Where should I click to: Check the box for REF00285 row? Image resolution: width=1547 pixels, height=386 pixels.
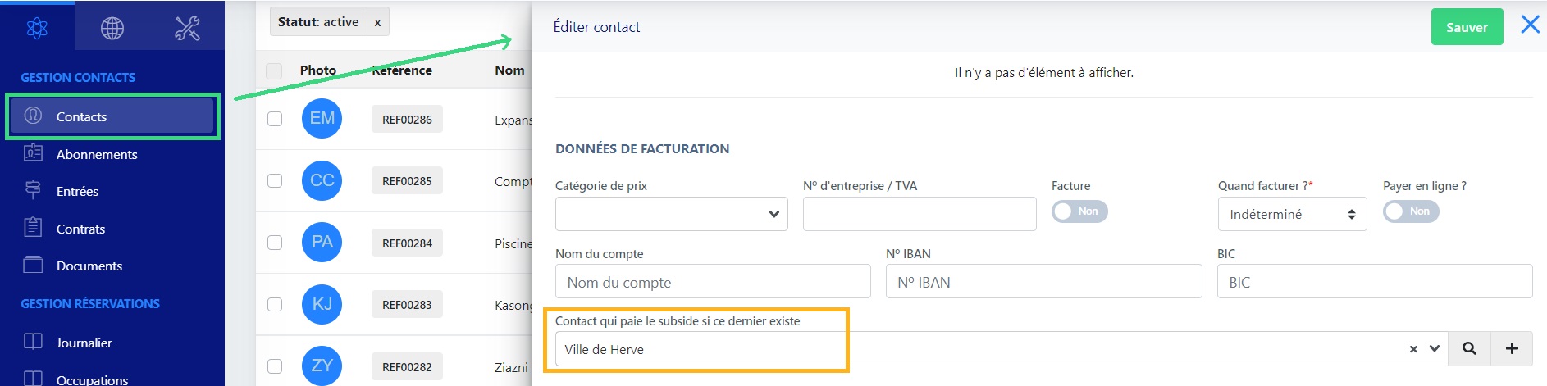point(275,180)
